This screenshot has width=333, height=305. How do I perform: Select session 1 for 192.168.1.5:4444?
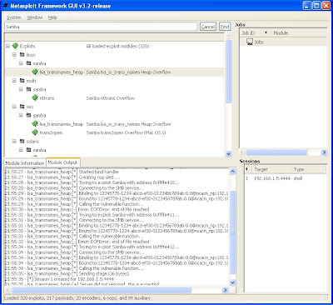tap(286, 178)
